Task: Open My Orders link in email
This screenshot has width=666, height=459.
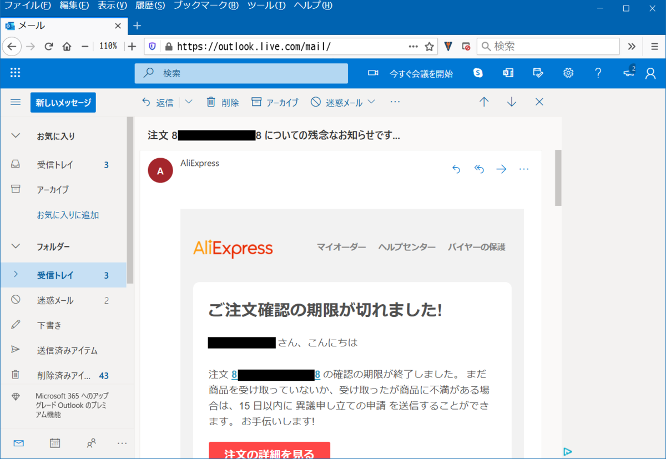Action: 341,247
